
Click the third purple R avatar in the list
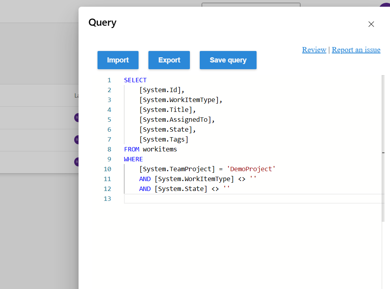pyautogui.click(x=77, y=162)
